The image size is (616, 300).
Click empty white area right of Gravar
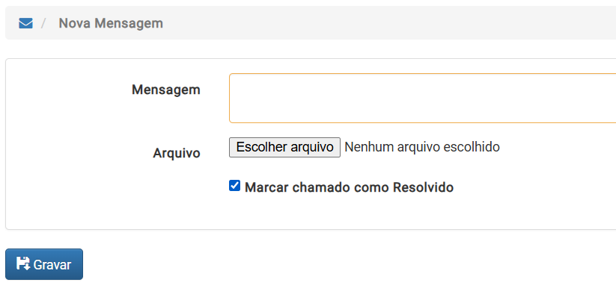(x=314, y=264)
